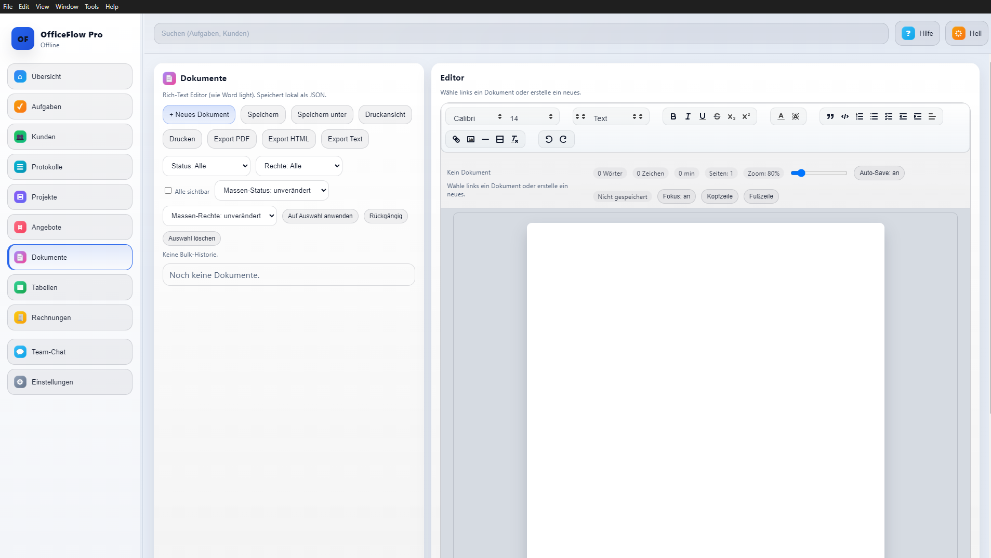991x558 pixels.
Task: Open Massen-Rechte: unverändert dropdown
Action: tap(219, 216)
